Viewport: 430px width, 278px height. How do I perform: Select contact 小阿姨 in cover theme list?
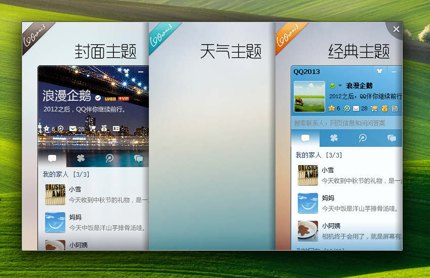pos(79,245)
